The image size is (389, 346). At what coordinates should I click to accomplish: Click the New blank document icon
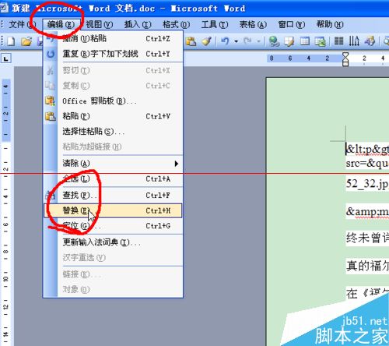pyautogui.click(x=11, y=41)
